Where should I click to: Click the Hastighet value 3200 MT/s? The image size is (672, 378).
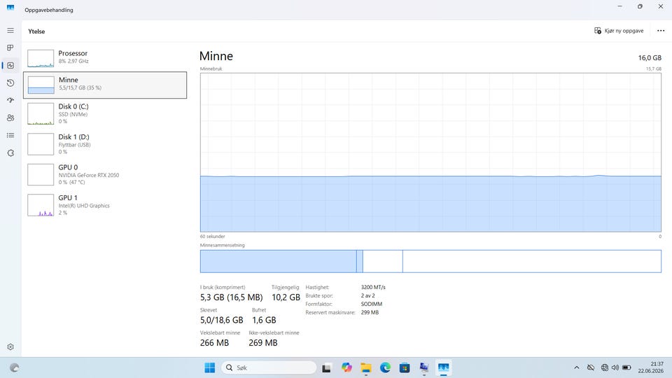tap(373, 287)
